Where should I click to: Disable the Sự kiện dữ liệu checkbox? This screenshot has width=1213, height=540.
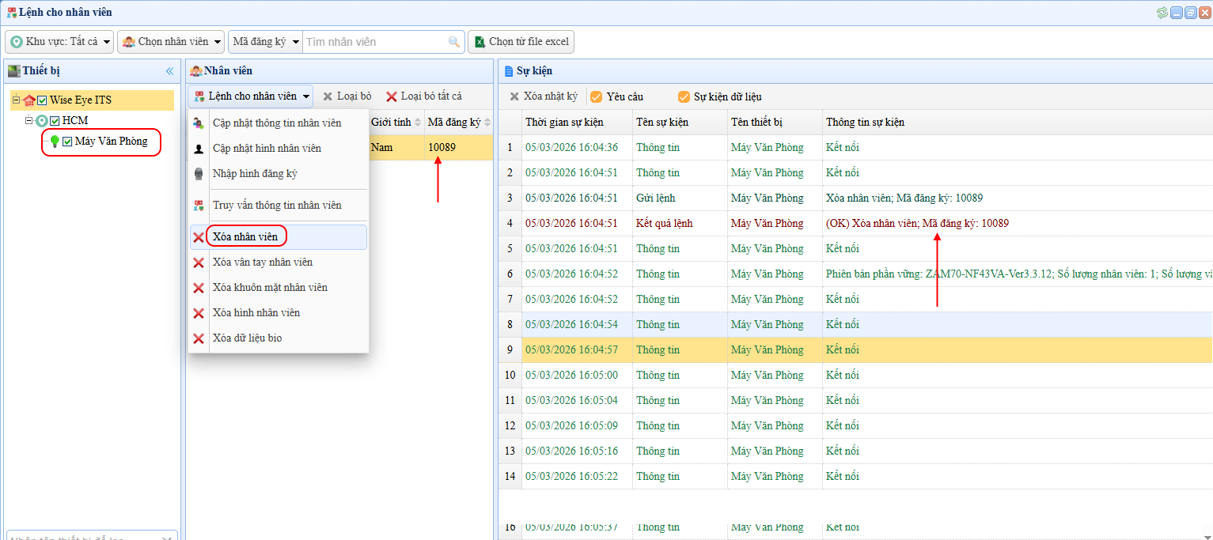pos(684,96)
